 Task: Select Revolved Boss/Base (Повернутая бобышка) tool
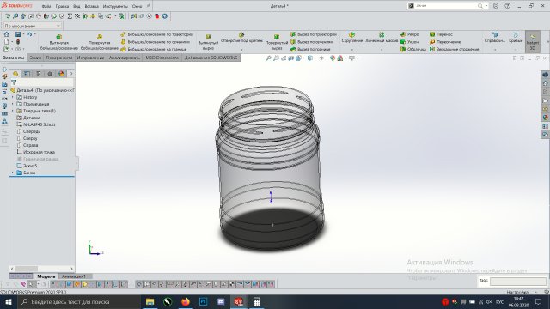100,42
